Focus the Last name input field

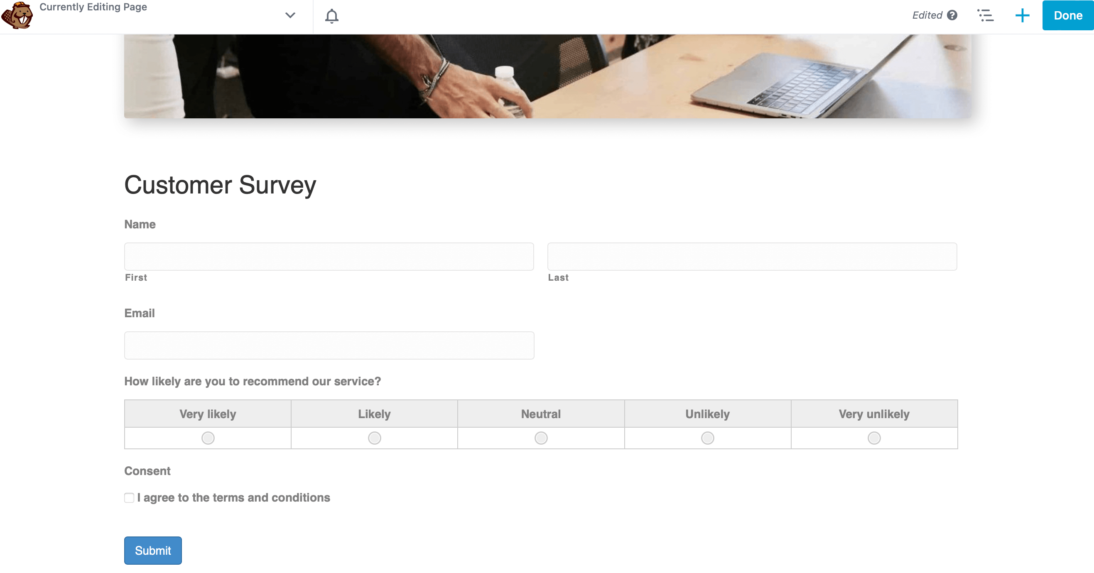[752, 256]
